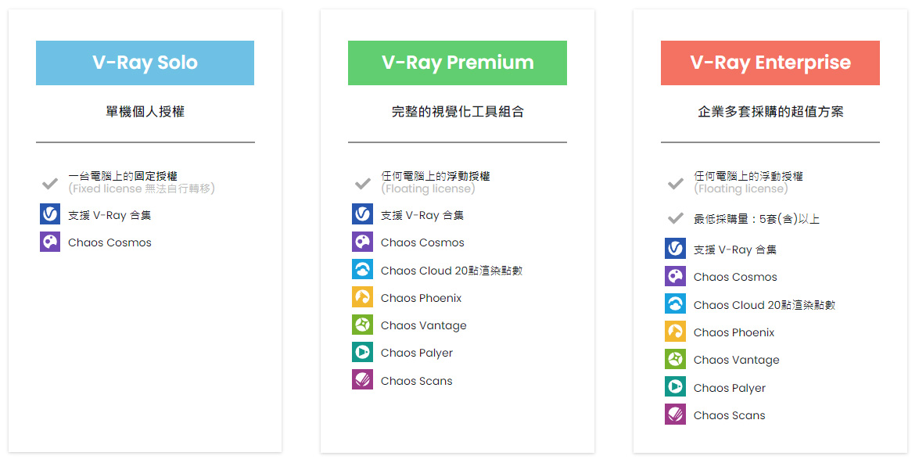919x463 pixels.
Task: Click the Chaos Cloud icon in the Premium plan
Action: [x=362, y=269]
